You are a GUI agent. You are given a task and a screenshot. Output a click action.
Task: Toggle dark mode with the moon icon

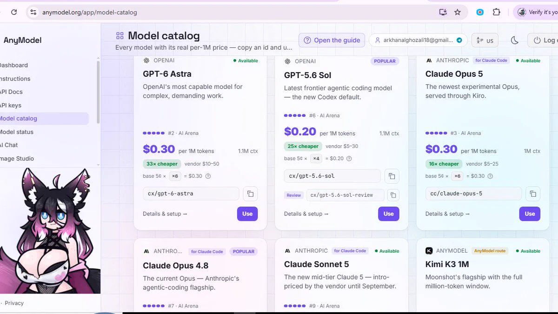tap(514, 40)
